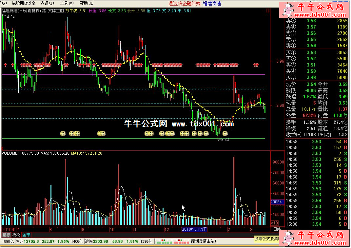Click the 放牛线: 3.61 indicator value
351x248 pixels.
[x=76, y=10]
